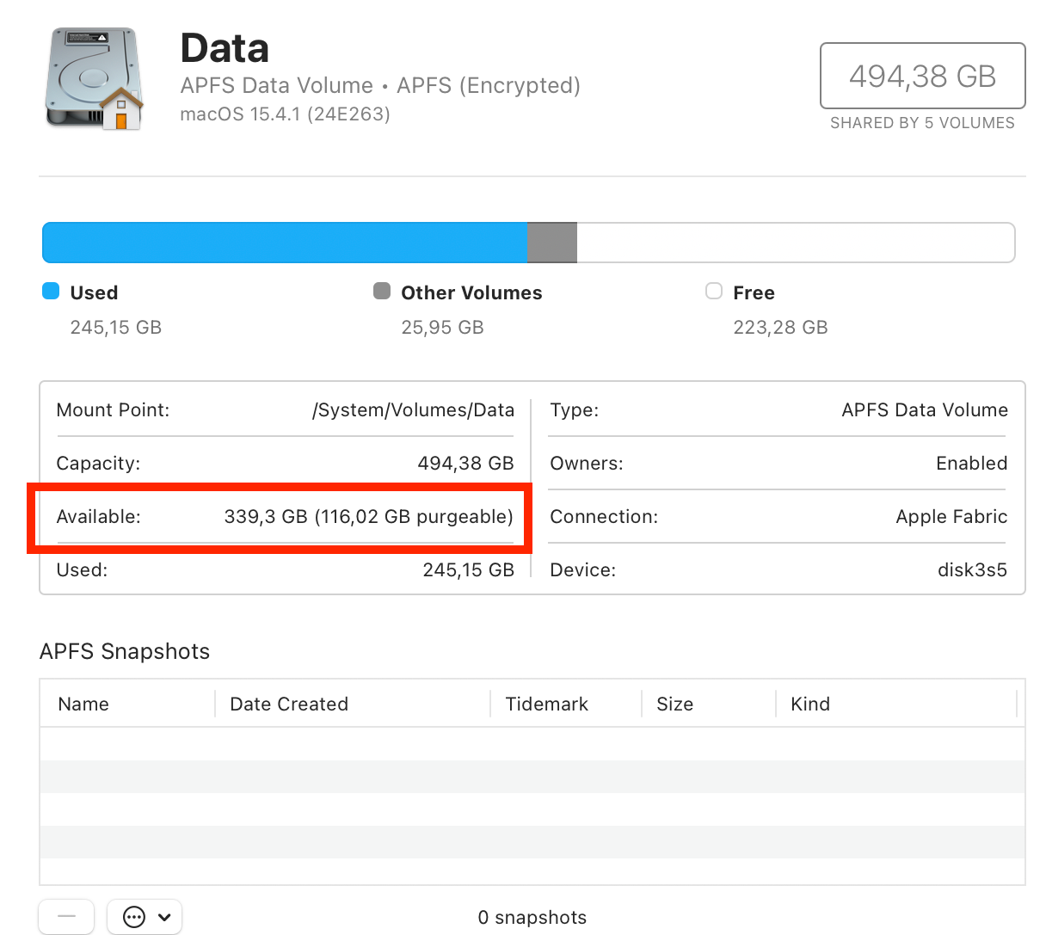Click macOS 15.4.1 (24E263) version text
Image resolution: width=1046 pixels, height=935 pixels.
285,114
